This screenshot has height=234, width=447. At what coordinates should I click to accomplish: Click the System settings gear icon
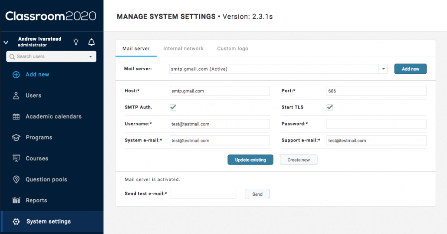tap(16, 221)
